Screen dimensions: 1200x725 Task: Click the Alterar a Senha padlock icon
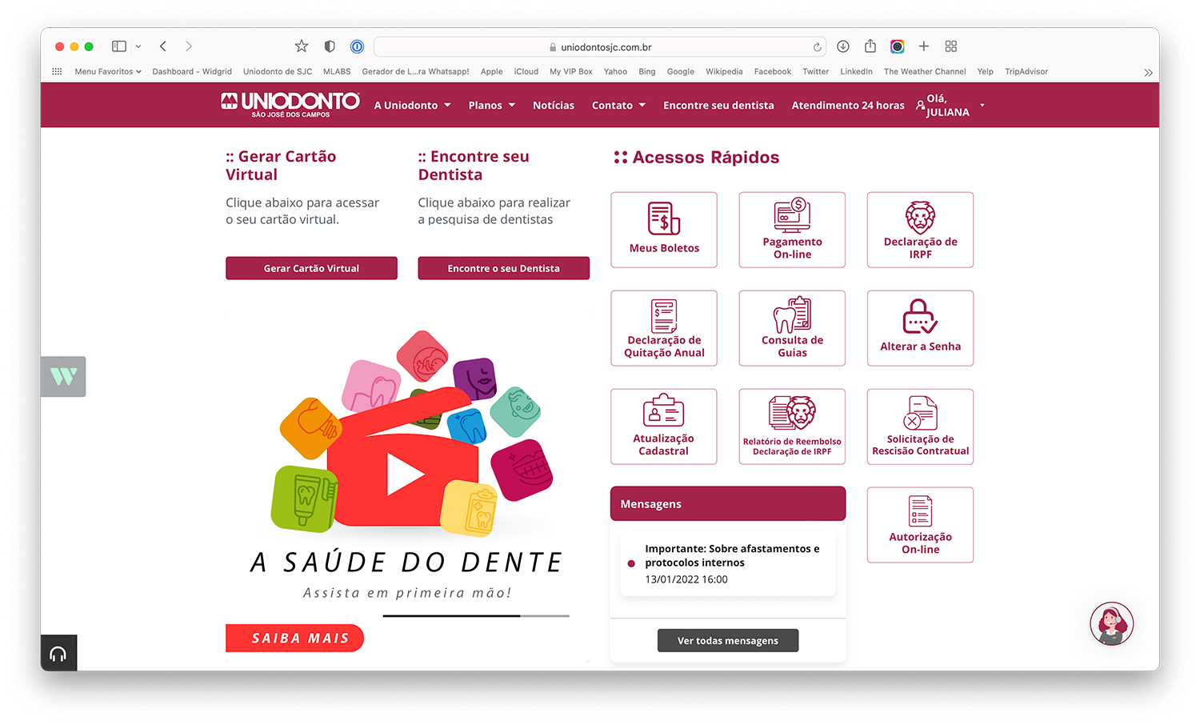click(x=920, y=317)
